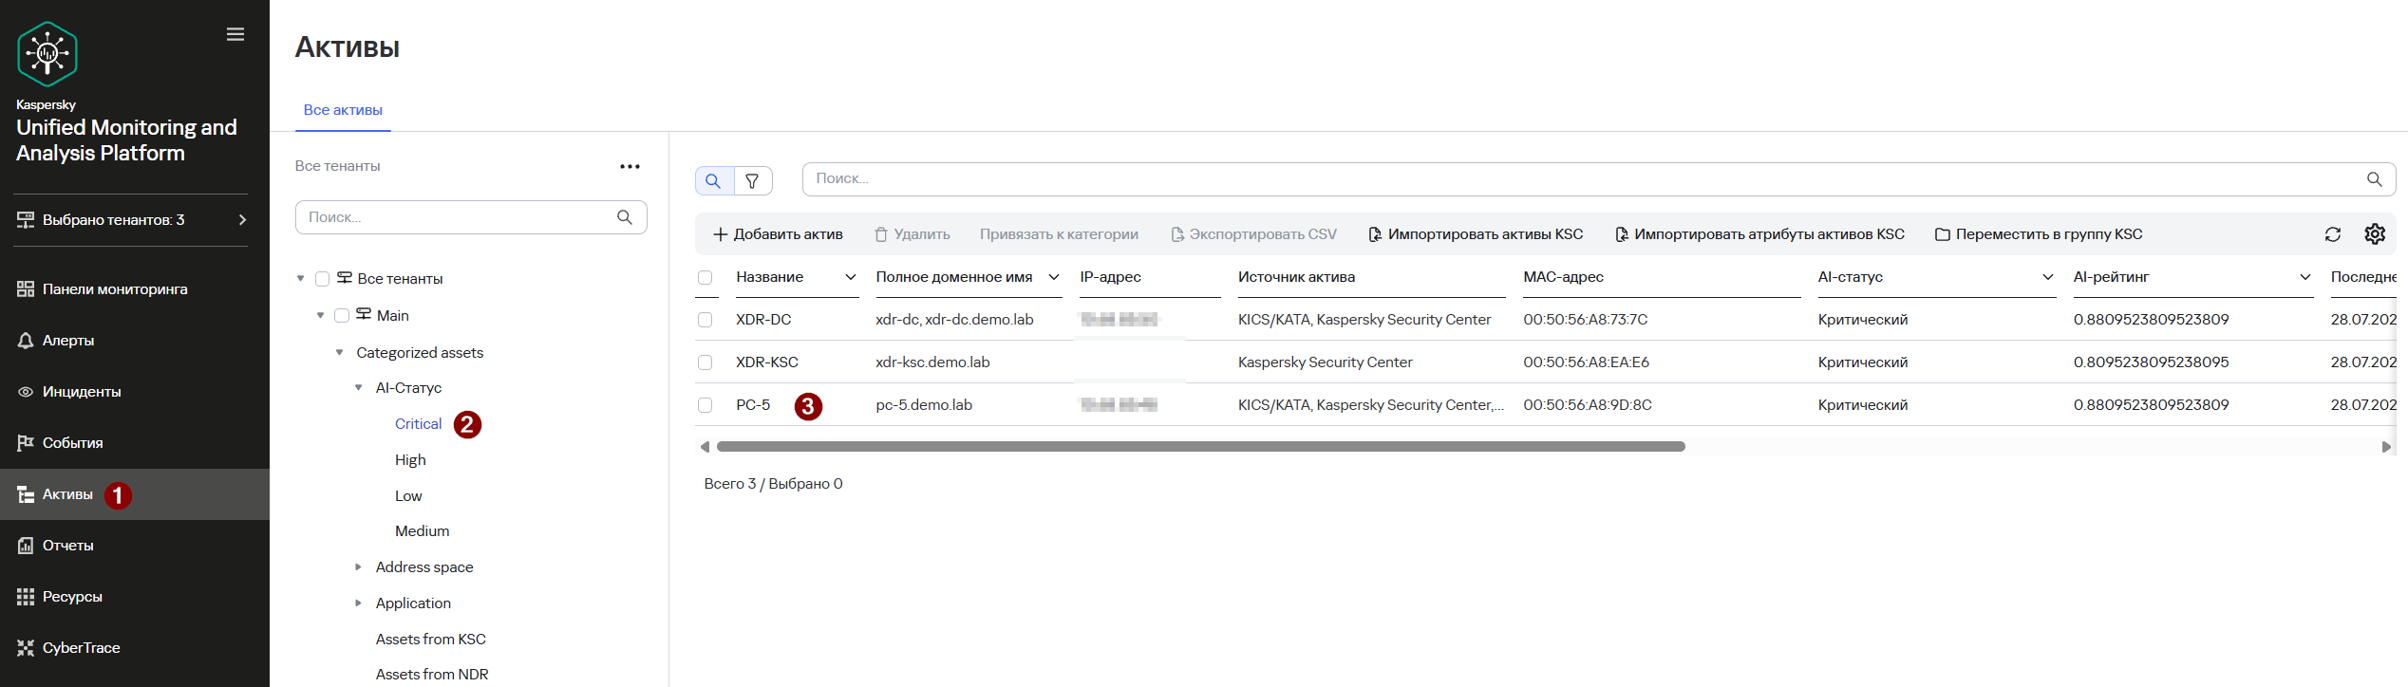2408x687 pixels.
Task: Click Импортировать атрибуты активов KSC
Action: 1759,234
